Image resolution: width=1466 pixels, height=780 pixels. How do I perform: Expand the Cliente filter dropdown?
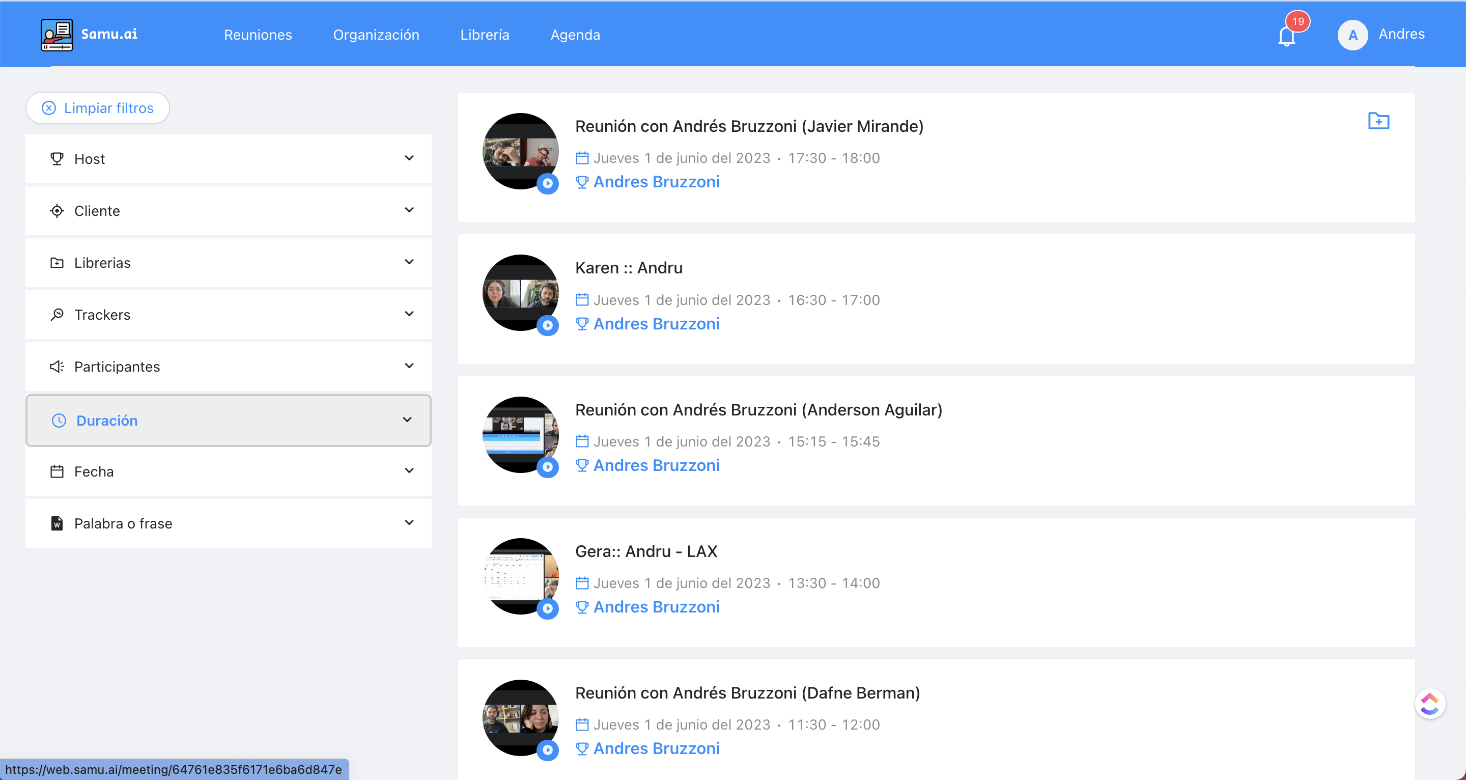click(x=409, y=210)
